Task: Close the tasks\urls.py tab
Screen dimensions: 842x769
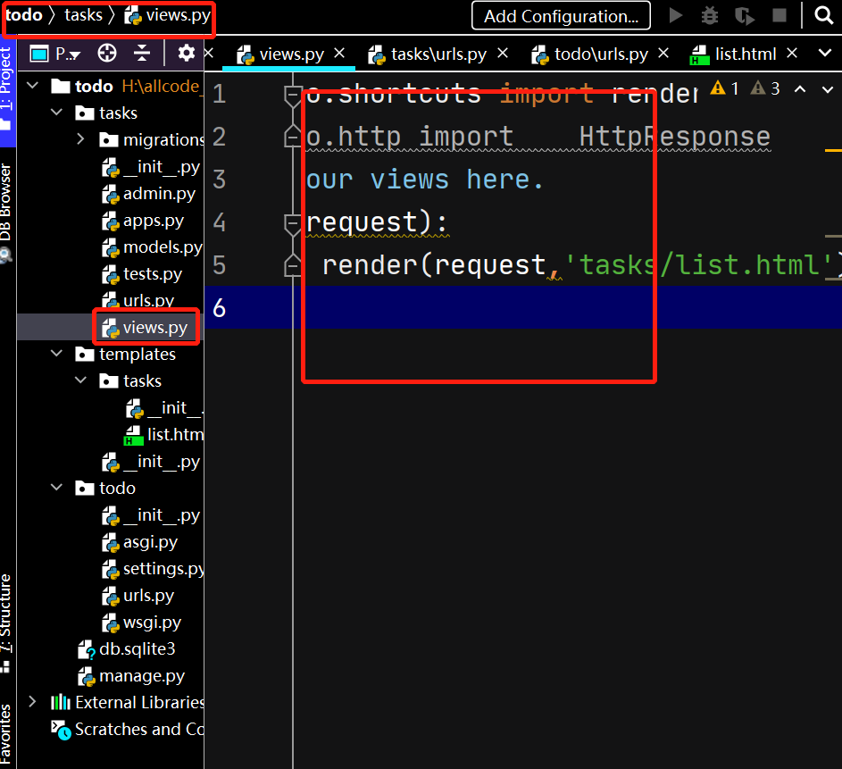Action: click(503, 54)
